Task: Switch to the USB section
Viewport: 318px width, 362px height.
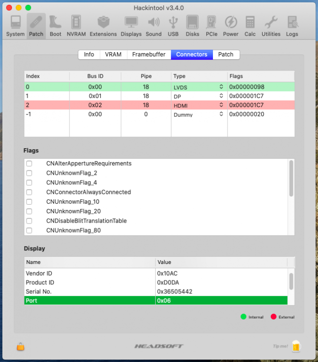Action: point(173,26)
